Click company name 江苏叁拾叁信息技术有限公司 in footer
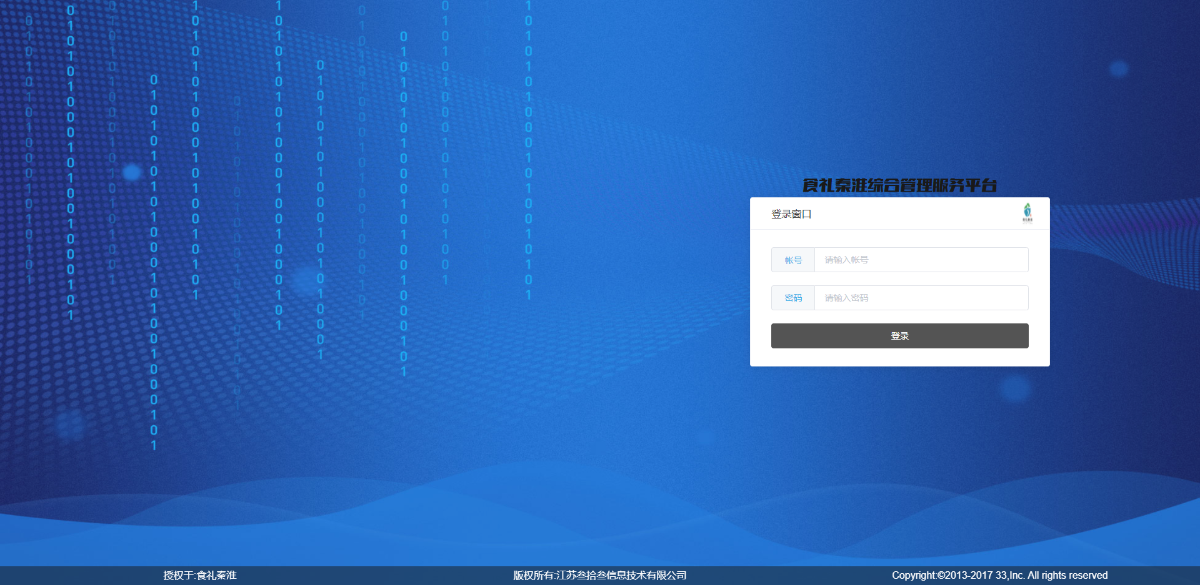 pyautogui.click(x=621, y=576)
